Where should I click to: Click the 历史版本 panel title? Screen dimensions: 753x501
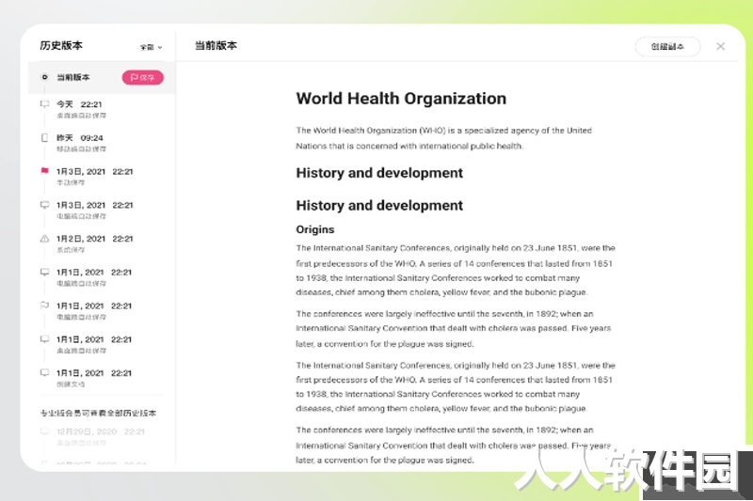61,45
